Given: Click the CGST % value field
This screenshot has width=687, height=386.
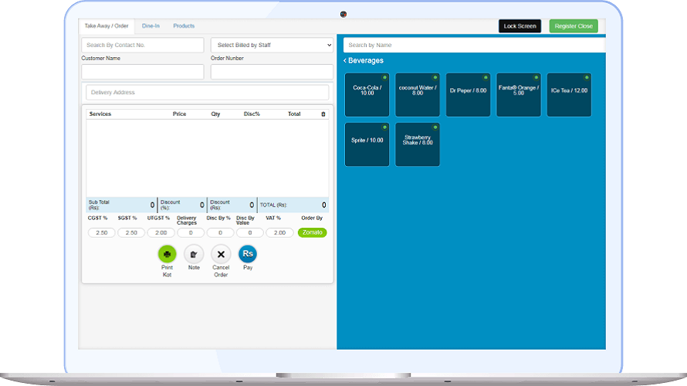Looking at the screenshot, I should (x=102, y=232).
